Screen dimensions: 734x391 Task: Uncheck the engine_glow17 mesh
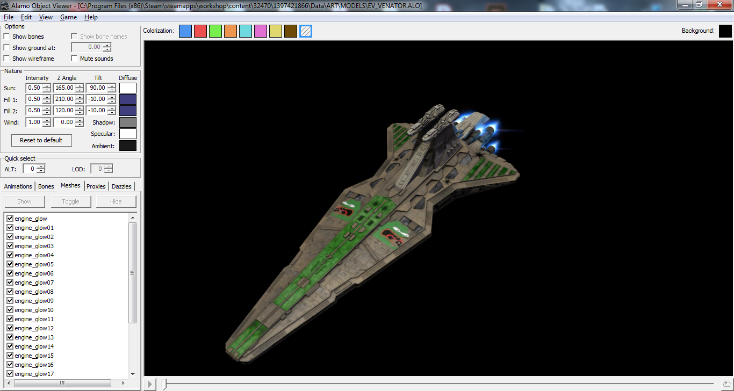pos(10,374)
